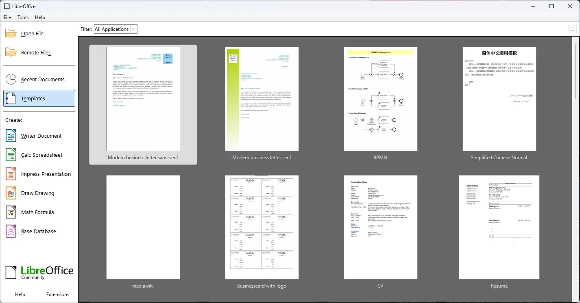Click the Open File folder icon

pyautogui.click(x=11, y=33)
